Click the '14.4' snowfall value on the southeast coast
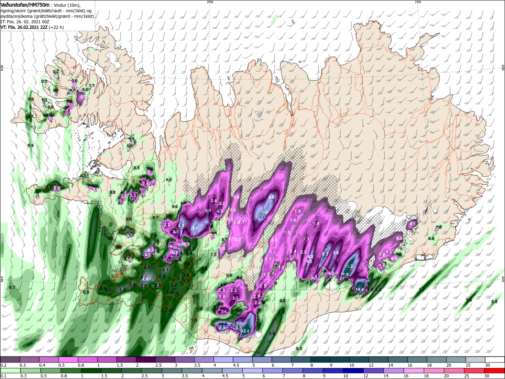Screen dimensions: 505x379 (x=359, y=289)
